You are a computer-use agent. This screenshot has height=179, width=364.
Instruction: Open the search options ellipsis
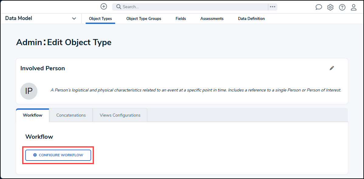pyautogui.click(x=273, y=7)
